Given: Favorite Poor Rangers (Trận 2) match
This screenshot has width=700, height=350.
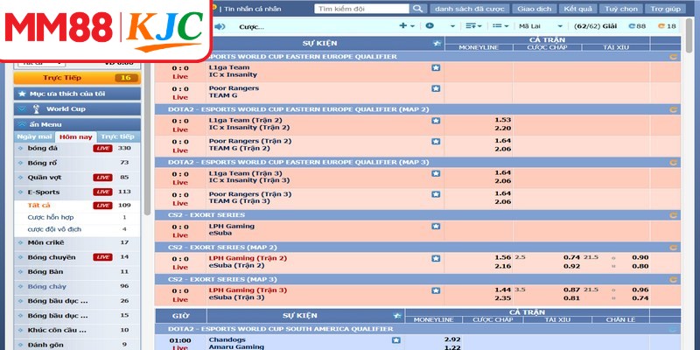Looking at the screenshot, I should (x=436, y=142).
